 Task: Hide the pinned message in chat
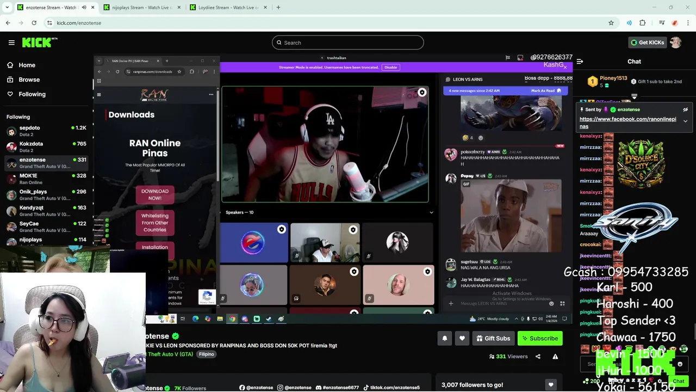685,109
